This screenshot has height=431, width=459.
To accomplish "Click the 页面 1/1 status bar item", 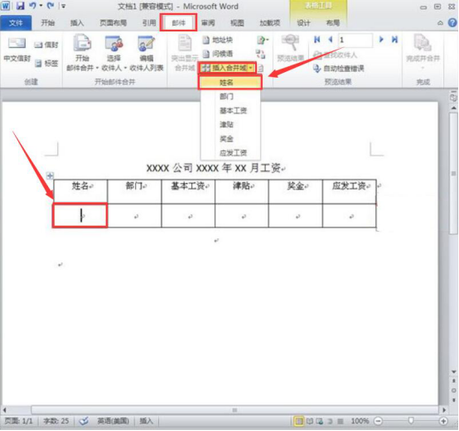I will (x=19, y=421).
